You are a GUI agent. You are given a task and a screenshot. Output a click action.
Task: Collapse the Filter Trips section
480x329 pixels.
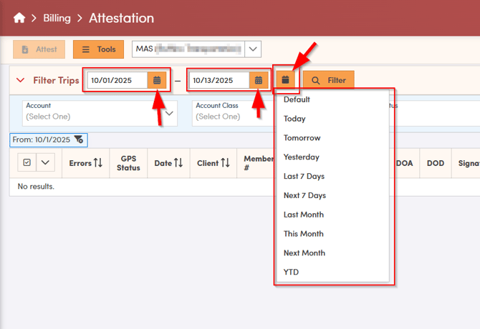tap(20, 81)
